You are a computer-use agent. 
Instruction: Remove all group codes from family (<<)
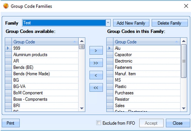[96, 88]
